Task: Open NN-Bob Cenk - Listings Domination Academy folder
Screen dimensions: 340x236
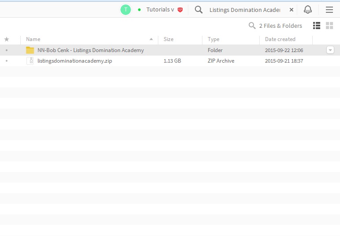Action: (x=91, y=50)
